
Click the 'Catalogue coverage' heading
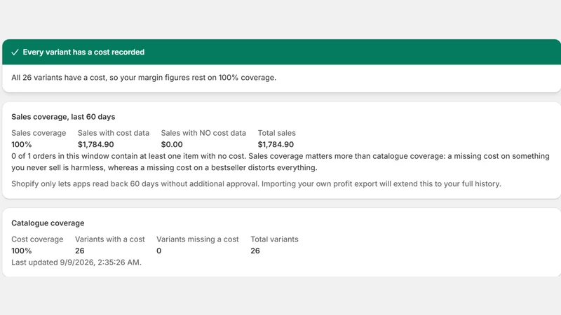[x=48, y=223]
